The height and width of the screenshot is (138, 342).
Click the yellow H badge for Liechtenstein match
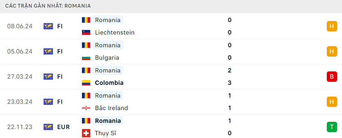[x=332, y=26]
